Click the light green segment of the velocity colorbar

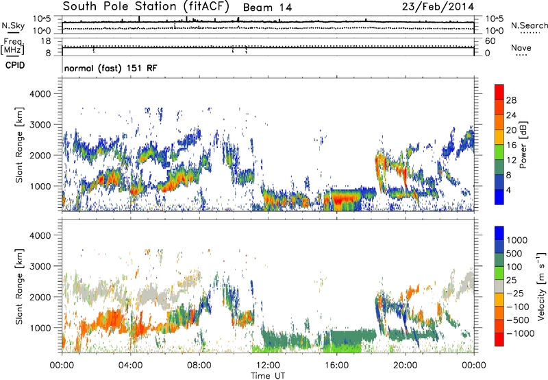pyautogui.click(x=499, y=273)
